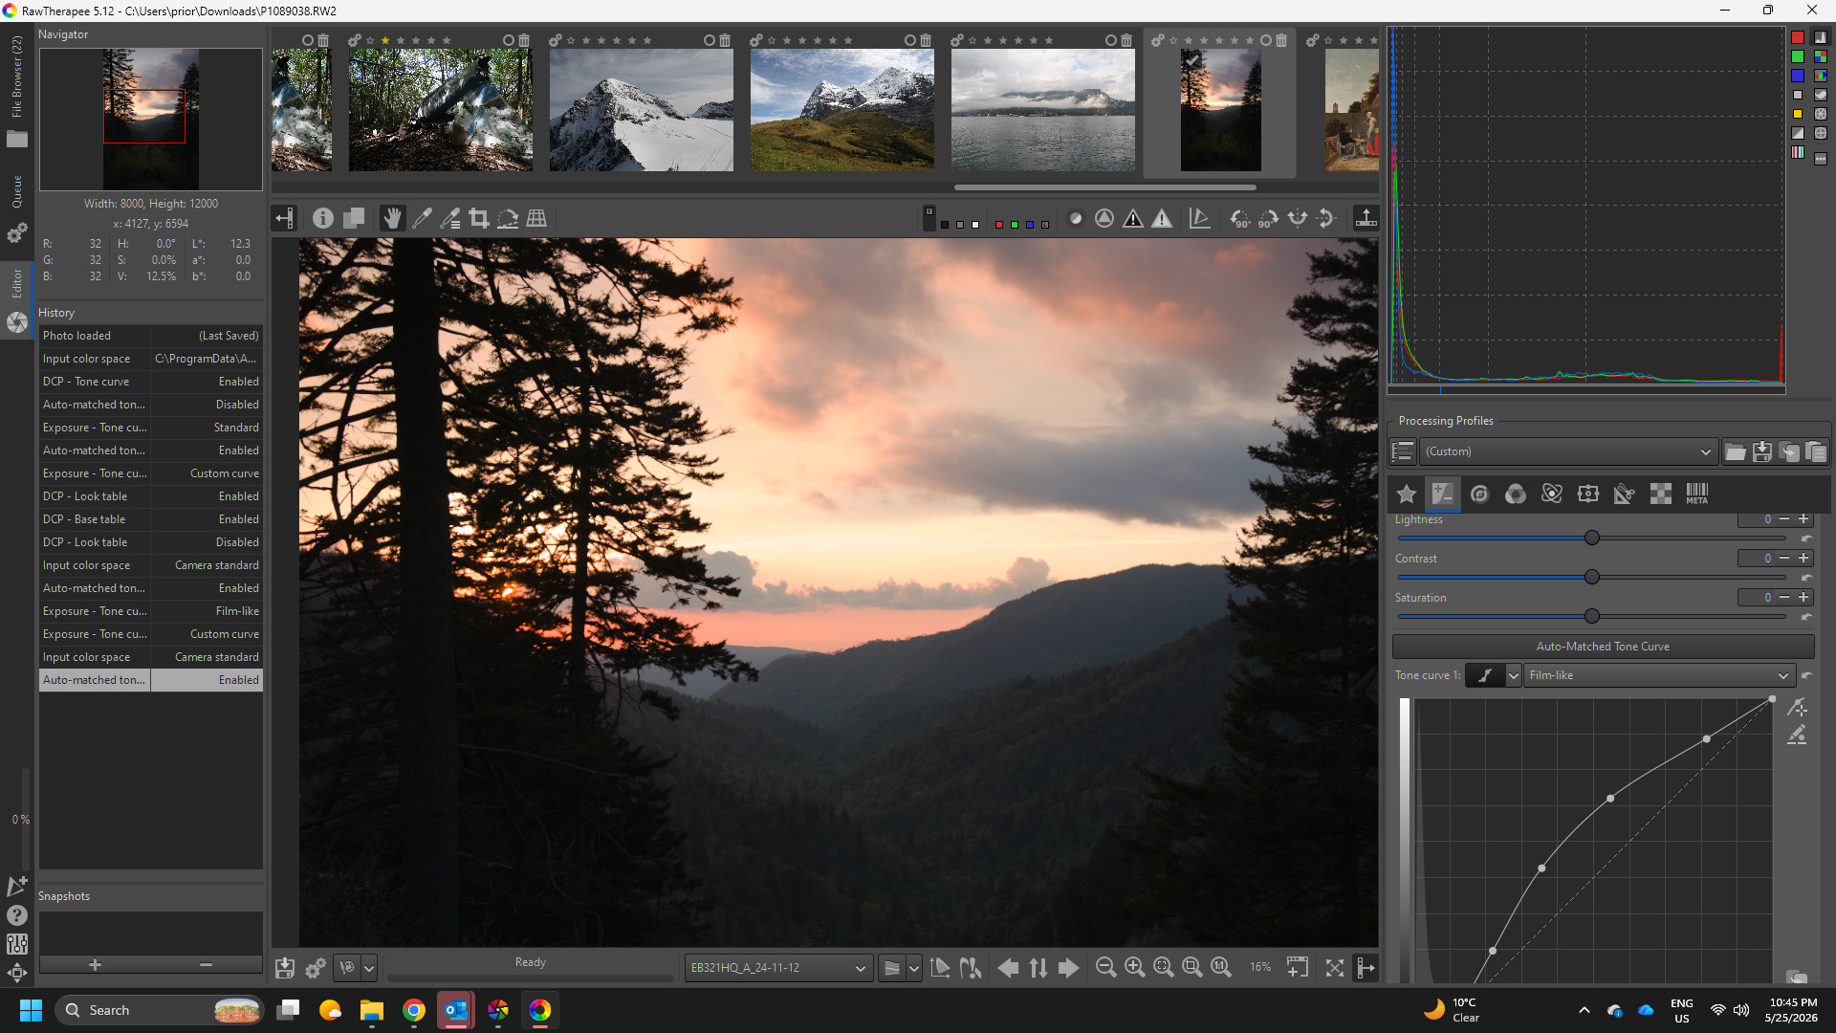Viewport: 1836px width, 1033px height.
Task: Open the Raw tab icon
Action: coord(1661,494)
